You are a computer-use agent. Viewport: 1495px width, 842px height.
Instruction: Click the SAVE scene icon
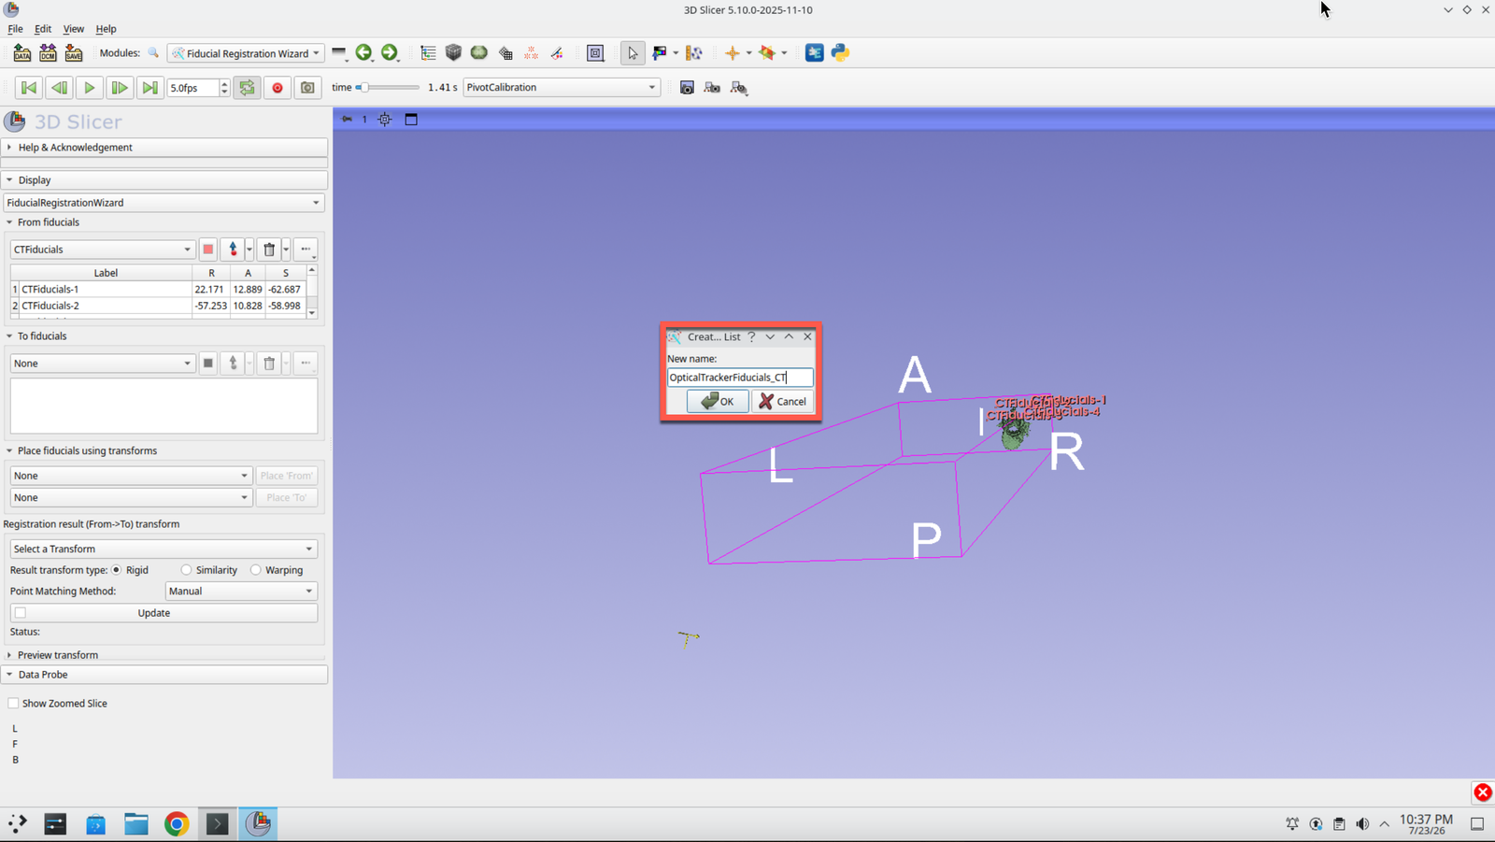73,53
